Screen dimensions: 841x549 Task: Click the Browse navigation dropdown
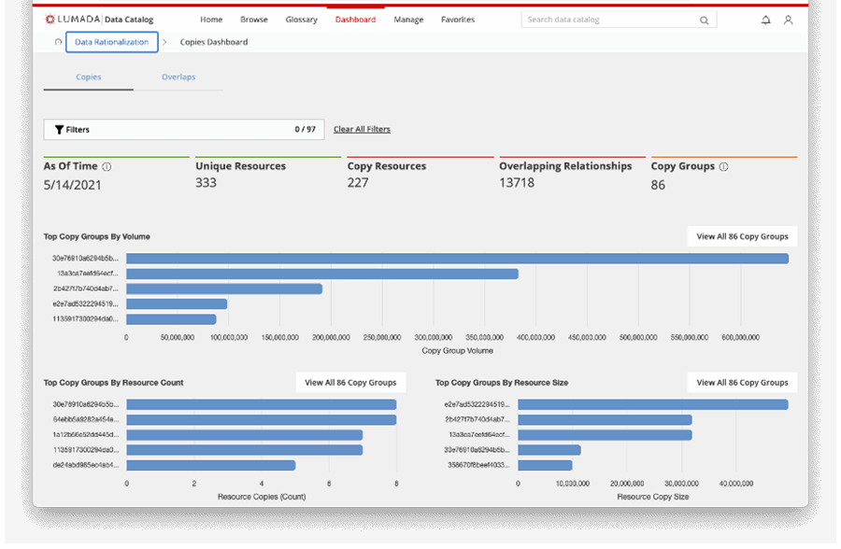click(253, 19)
